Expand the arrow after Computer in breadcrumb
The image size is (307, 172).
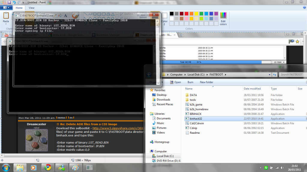[x=185, y=74]
